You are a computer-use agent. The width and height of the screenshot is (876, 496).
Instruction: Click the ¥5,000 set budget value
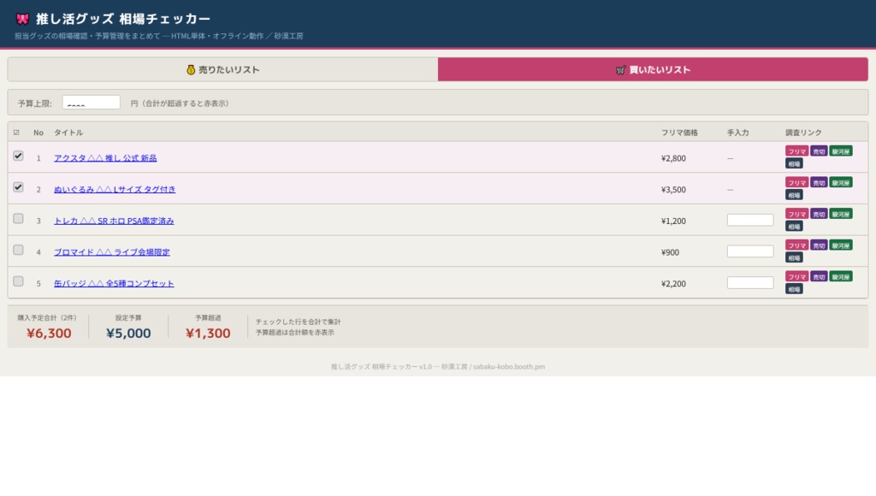128,333
